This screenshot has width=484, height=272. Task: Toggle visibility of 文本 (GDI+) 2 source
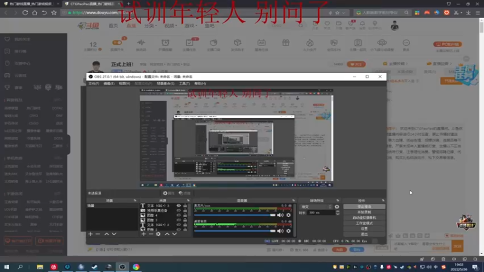click(x=178, y=225)
